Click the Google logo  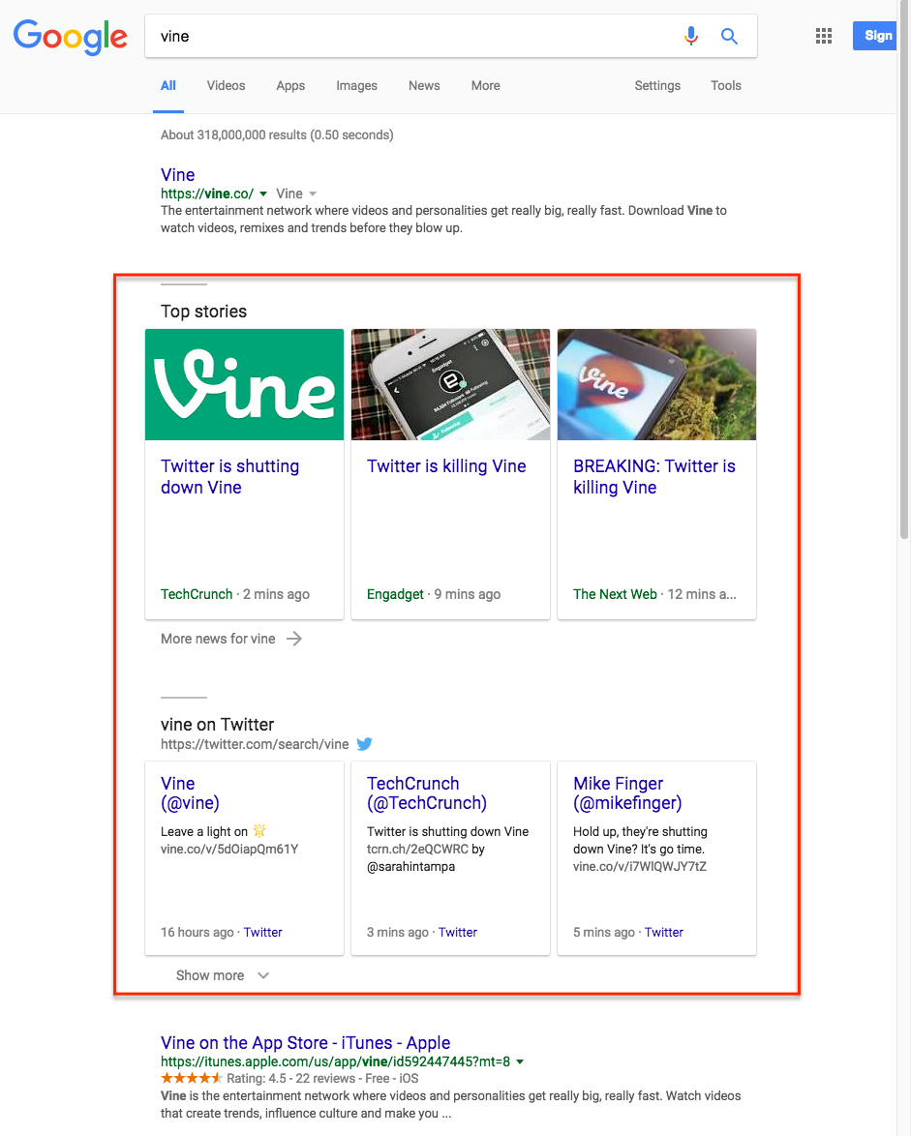(71, 36)
